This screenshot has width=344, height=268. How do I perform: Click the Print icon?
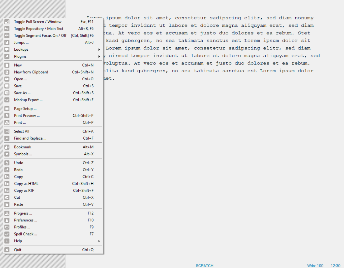[x=7, y=122]
